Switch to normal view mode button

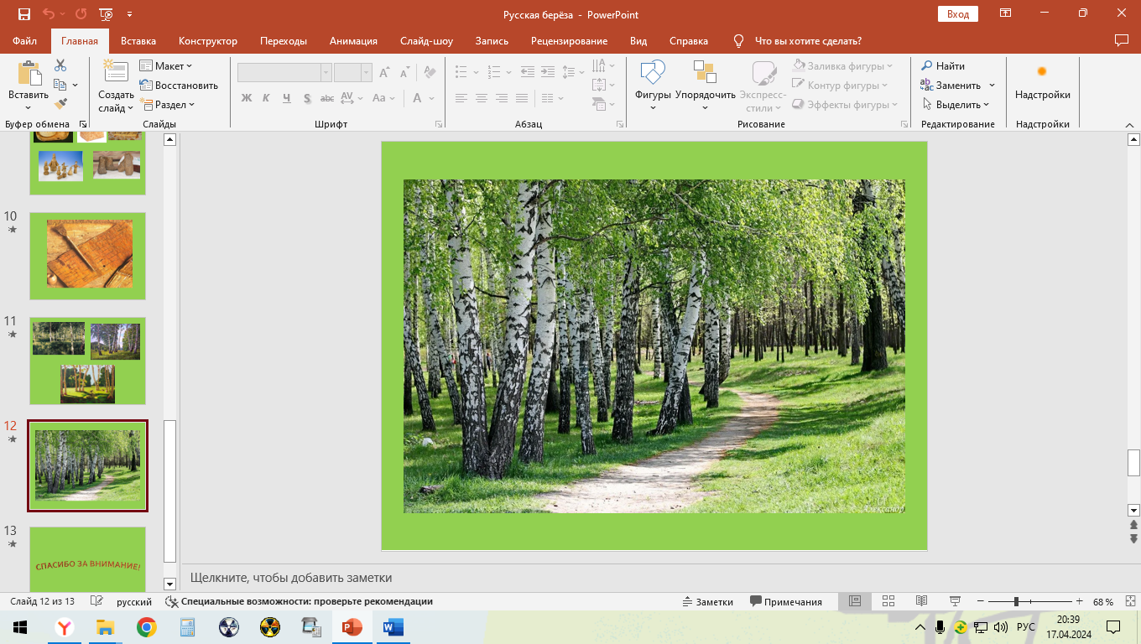point(855,601)
